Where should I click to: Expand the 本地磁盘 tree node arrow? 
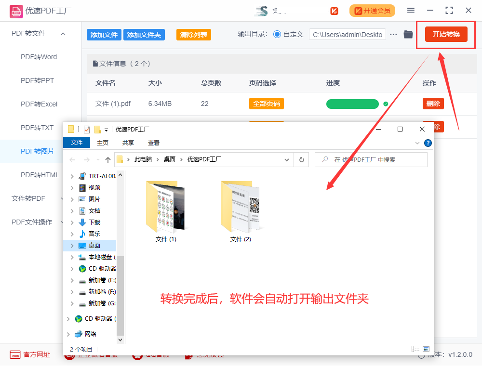[72, 257]
